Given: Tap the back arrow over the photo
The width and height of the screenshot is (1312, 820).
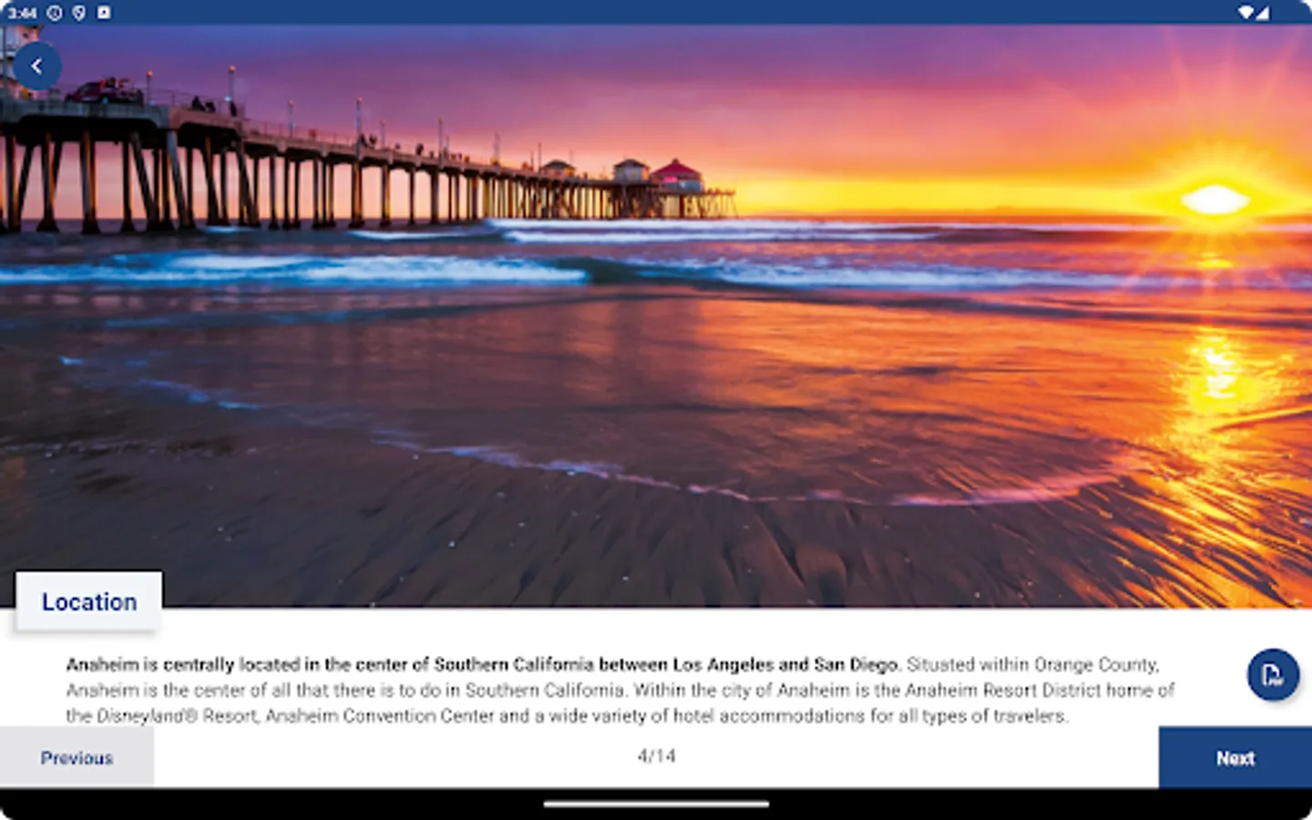Looking at the screenshot, I should (x=38, y=65).
